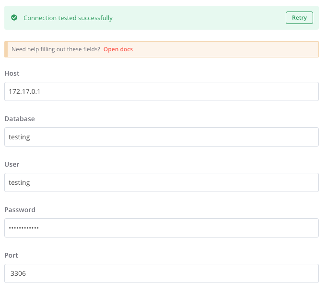Click into the Database input field
This screenshot has height=294, width=327.
(161, 137)
